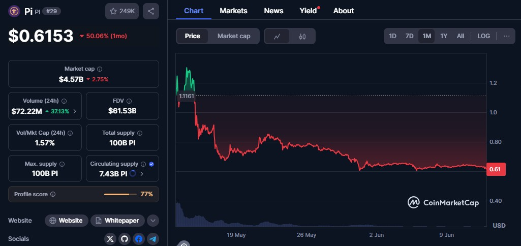This screenshot has height=246, width=521.
Task: Select the 7D time range
Action: (x=409, y=36)
